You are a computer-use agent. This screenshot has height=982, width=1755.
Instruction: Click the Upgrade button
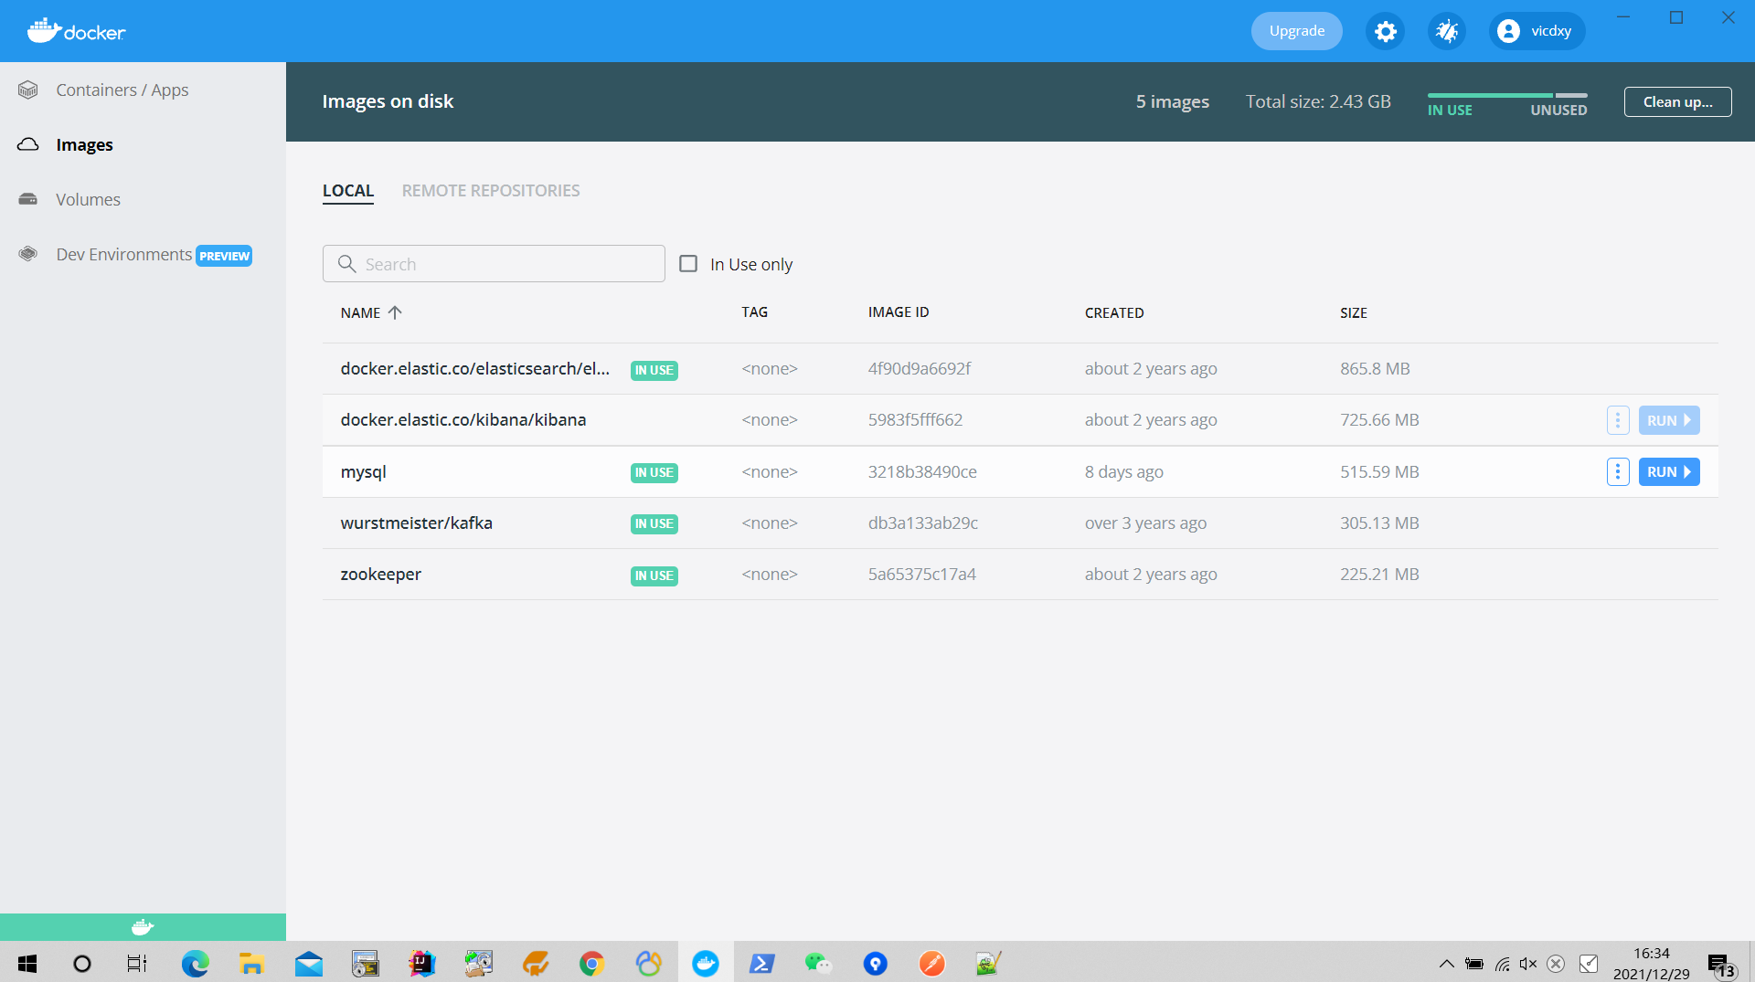(x=1296, y=31)
